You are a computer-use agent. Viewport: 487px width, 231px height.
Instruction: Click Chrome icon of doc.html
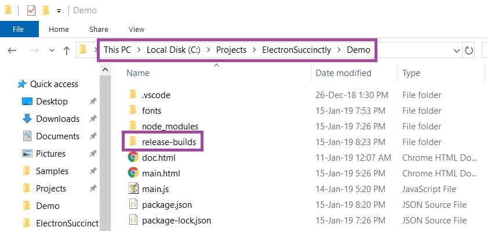pyautogui.click(x=133, y=157)
